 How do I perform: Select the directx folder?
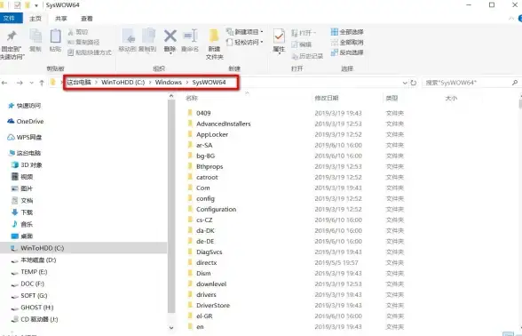202,263
